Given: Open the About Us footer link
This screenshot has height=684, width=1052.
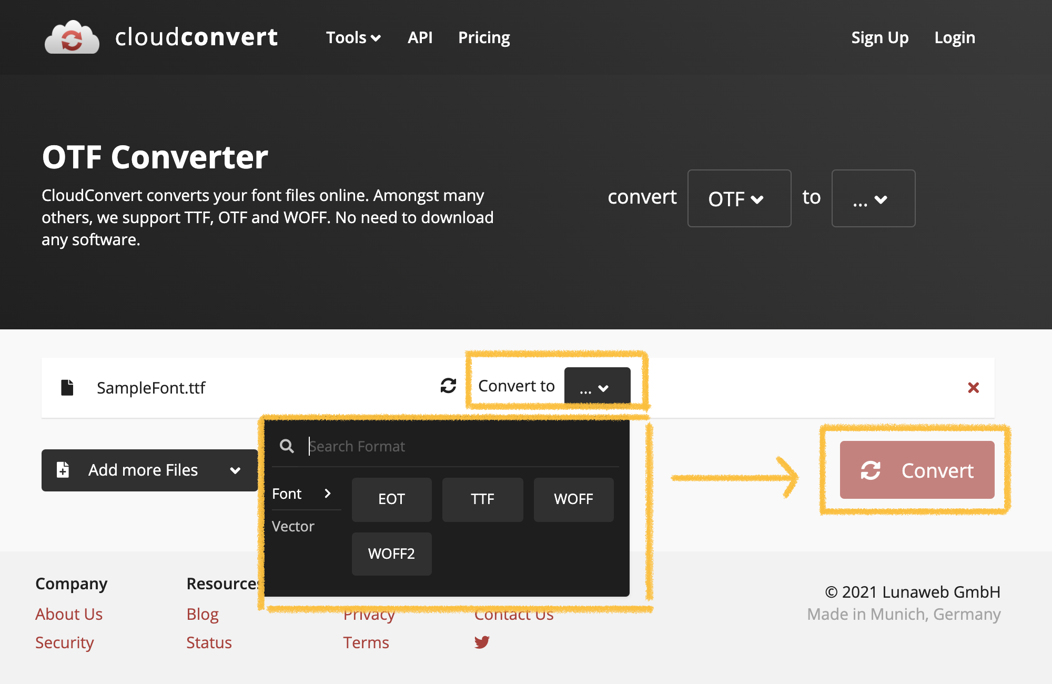Looking at the screenshot, I should (x=69, y=614).
